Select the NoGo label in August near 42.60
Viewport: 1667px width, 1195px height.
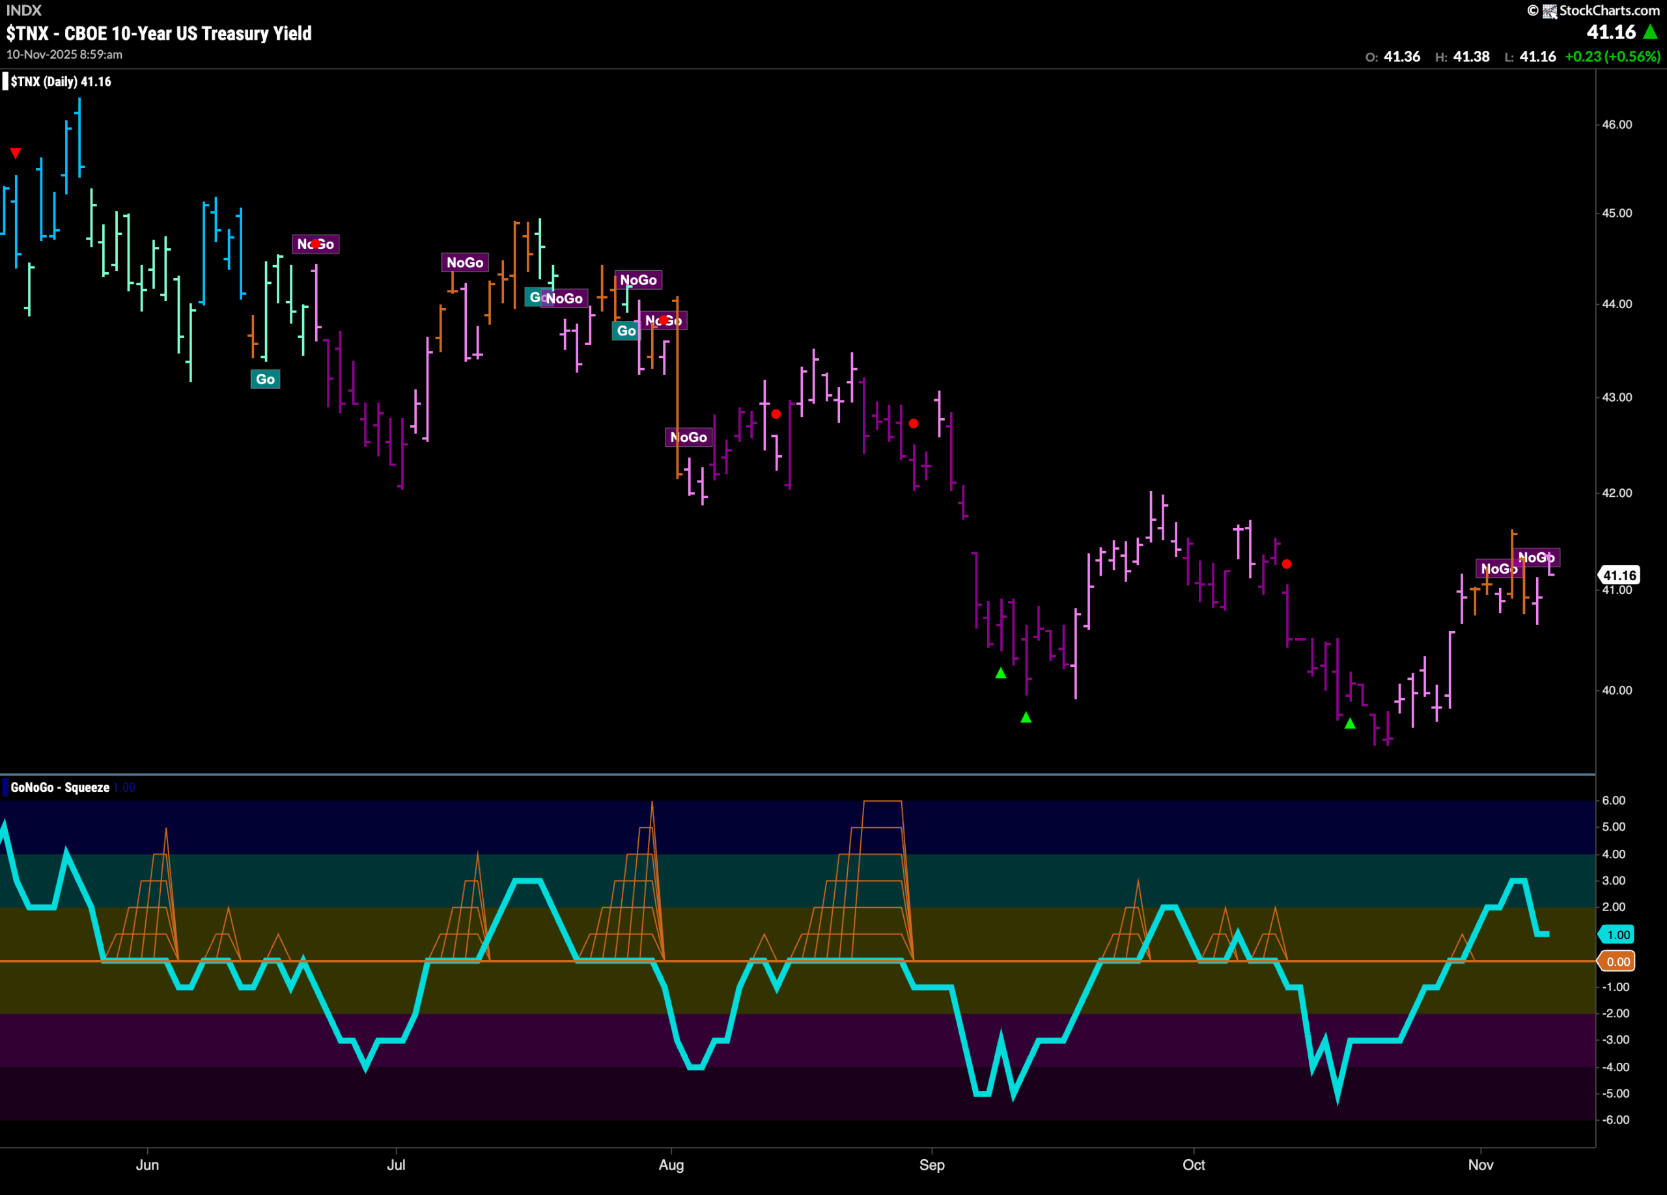(688, 437)
